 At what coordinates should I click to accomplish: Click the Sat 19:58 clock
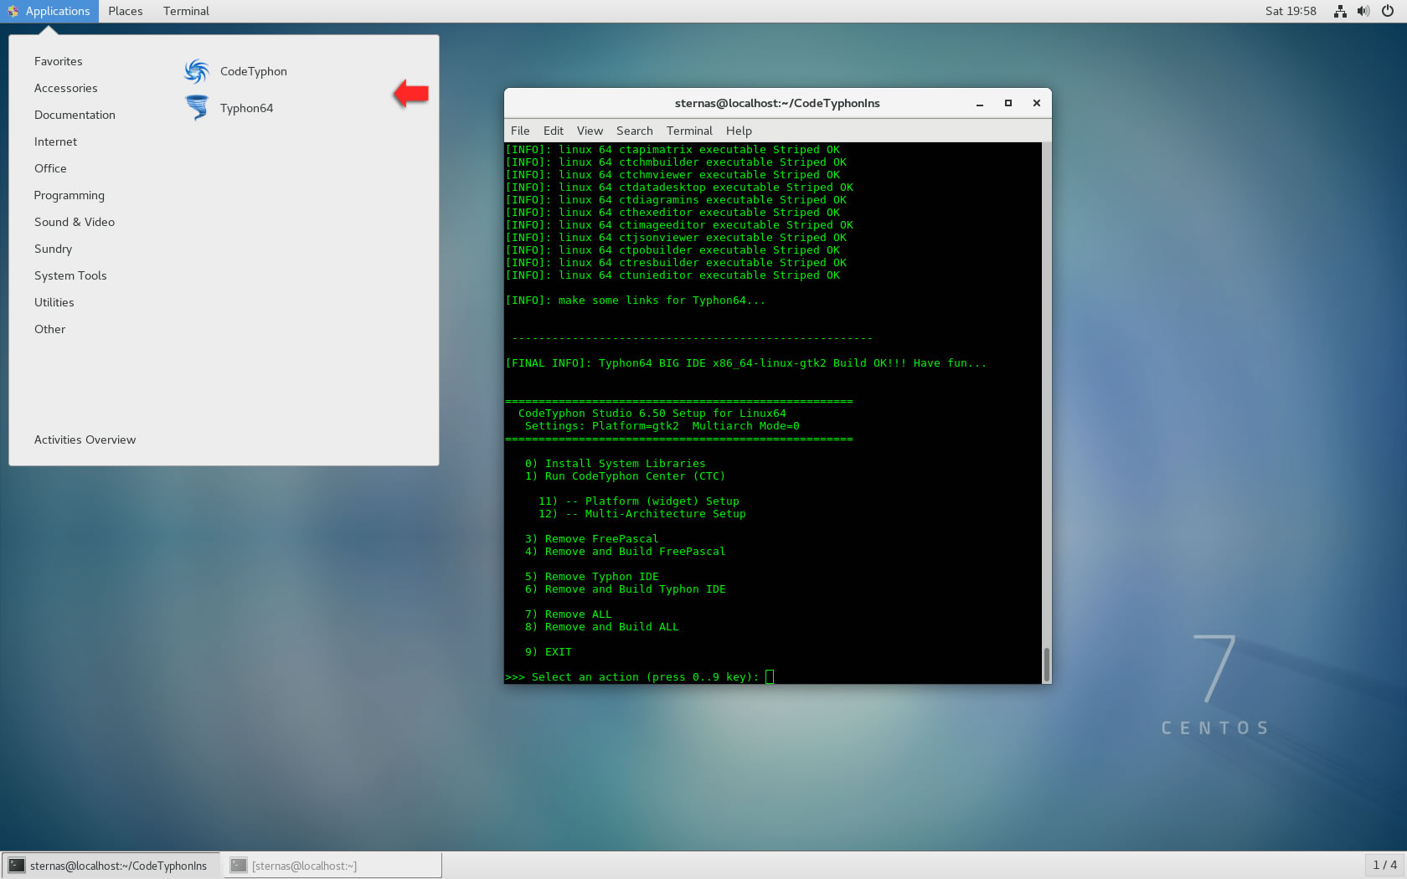[1291, 11]
